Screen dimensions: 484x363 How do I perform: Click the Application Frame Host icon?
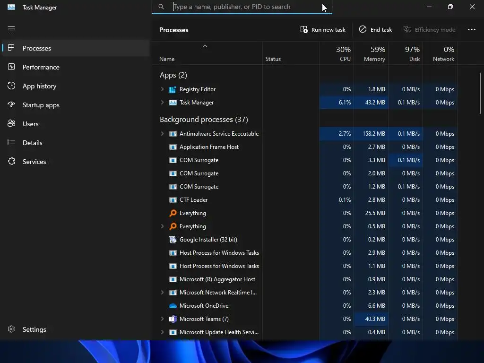[x=173, y=147]
